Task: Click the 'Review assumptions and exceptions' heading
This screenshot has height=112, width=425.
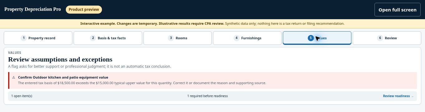Action: click(60, 59)
